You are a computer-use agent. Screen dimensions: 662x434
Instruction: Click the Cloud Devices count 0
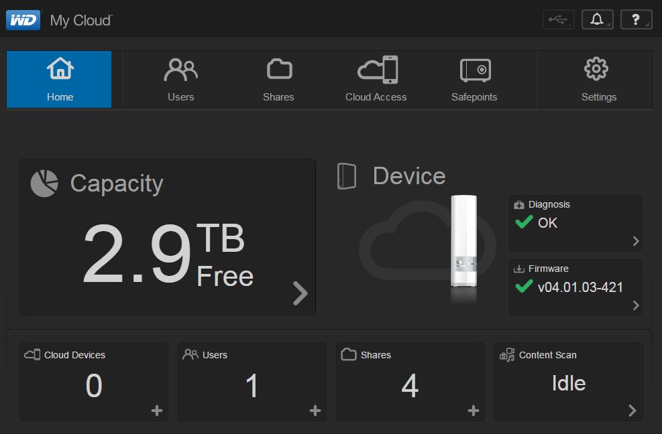pyautogui.click(x=94, y=386)
